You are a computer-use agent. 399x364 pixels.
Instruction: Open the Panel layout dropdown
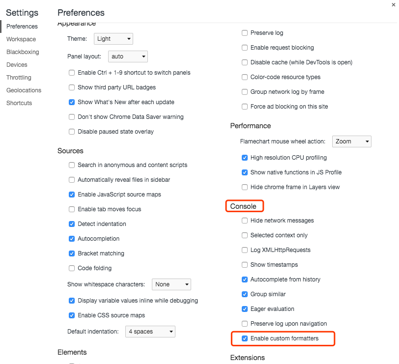coord(128,56)
